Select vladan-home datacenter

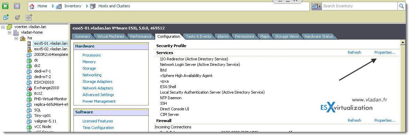point(32,32)
